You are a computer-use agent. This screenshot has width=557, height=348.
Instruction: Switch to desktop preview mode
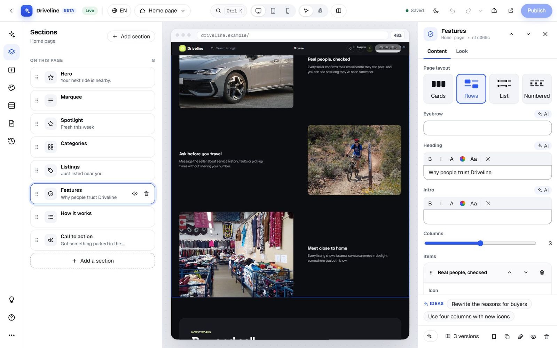click(x=258, y=11)
